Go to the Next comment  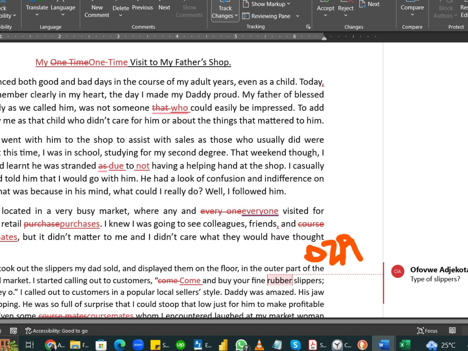point(164,7)
